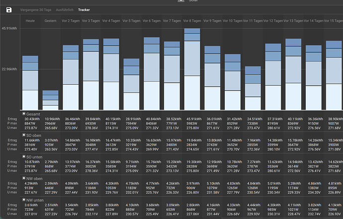Click the sun icon next to NW unten
The width and height of the screenshot is (343, 219).
24,200
